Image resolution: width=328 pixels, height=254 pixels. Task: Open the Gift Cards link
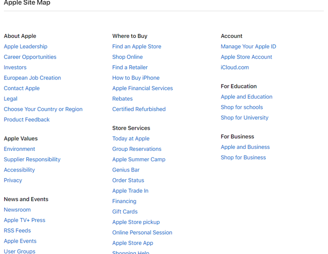tap(125, 212)
